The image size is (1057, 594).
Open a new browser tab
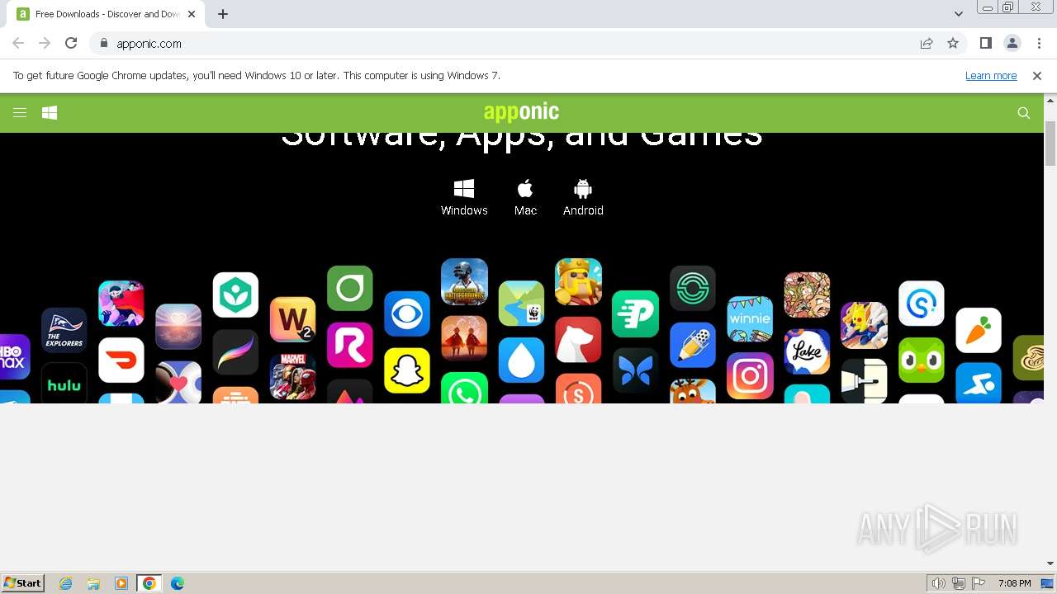223,14
